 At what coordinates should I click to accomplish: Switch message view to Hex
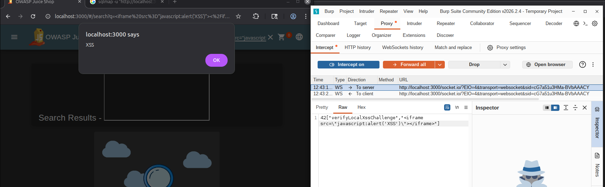(361, 107)
